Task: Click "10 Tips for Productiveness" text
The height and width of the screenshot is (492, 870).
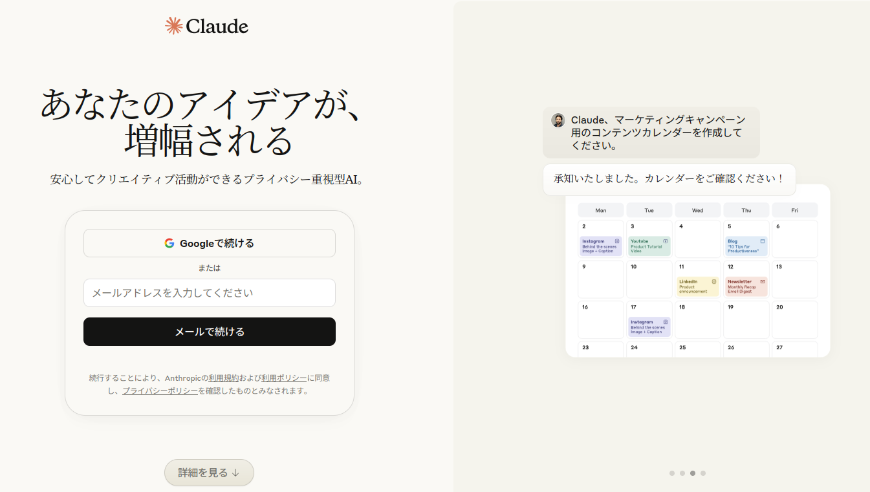Action: 744,249
